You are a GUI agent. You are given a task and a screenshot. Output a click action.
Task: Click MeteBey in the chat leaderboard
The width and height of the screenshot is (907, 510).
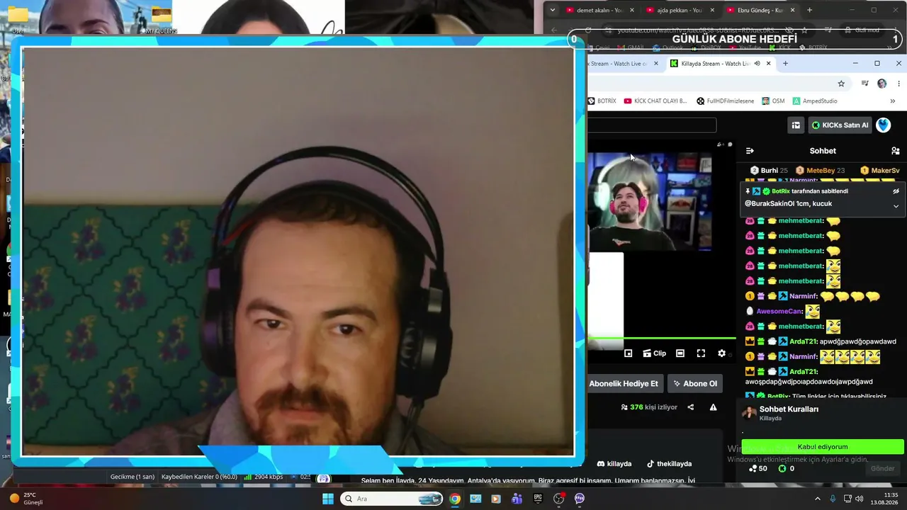tap(820, 171)
